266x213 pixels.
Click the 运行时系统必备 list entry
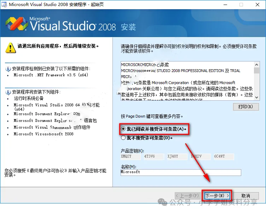29,98
